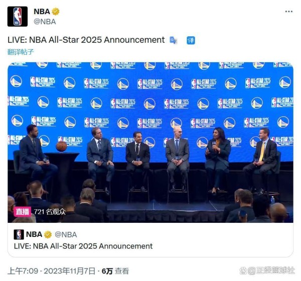This screenshot has width=301, height=281.
Task: Play the live All-Star announcement video
Action: click(x=150, y=143)
